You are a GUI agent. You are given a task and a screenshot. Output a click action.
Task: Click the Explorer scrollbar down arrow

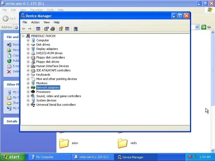[213, 151]
